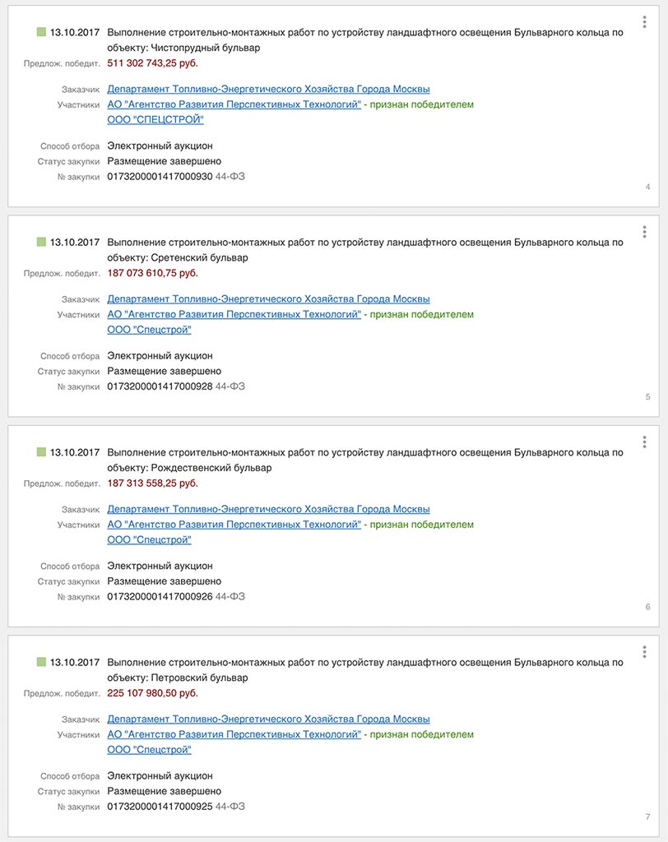Open three-dot menu of Петровский бульвар card
Screen dimensions: 668x842
coord(644,652)
